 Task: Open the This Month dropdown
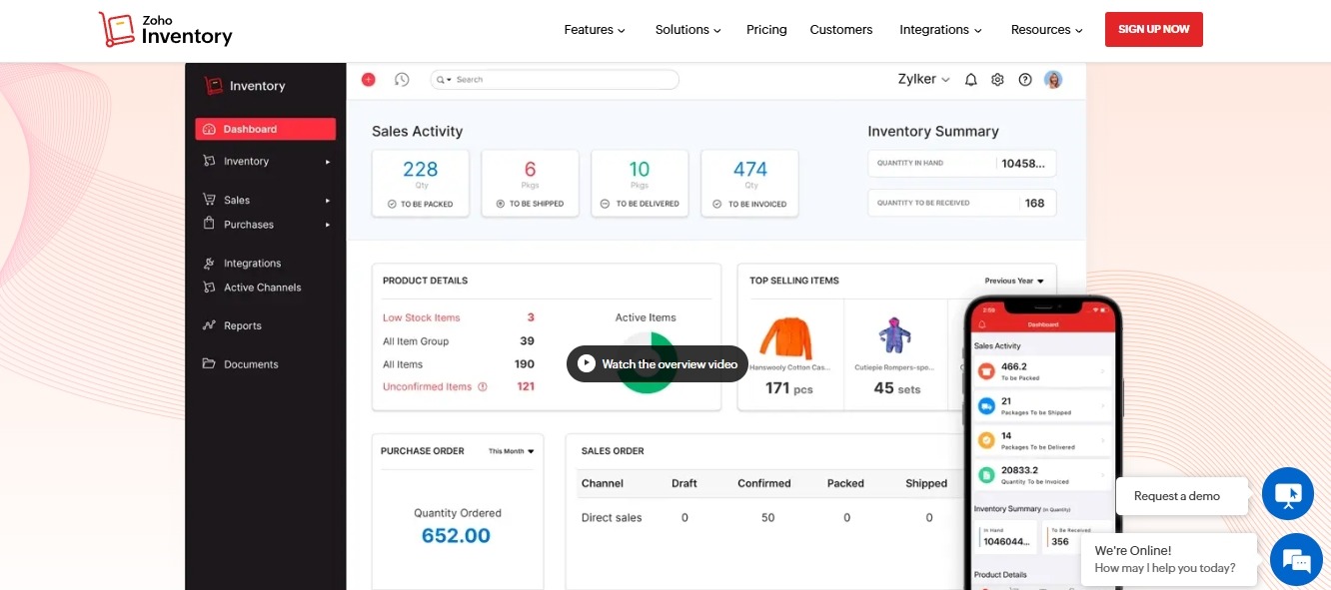(511, 451)
